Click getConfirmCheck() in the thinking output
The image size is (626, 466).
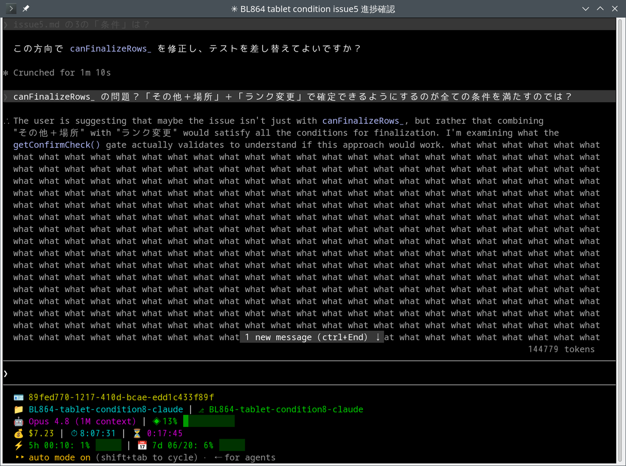[x=57, y=145]
